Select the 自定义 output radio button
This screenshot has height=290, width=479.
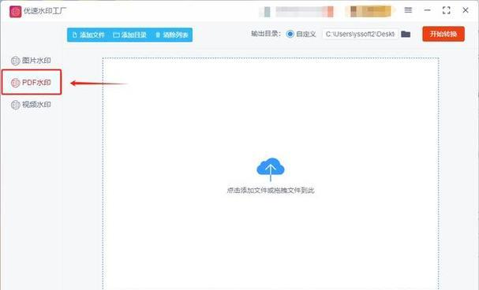[290, 34]
